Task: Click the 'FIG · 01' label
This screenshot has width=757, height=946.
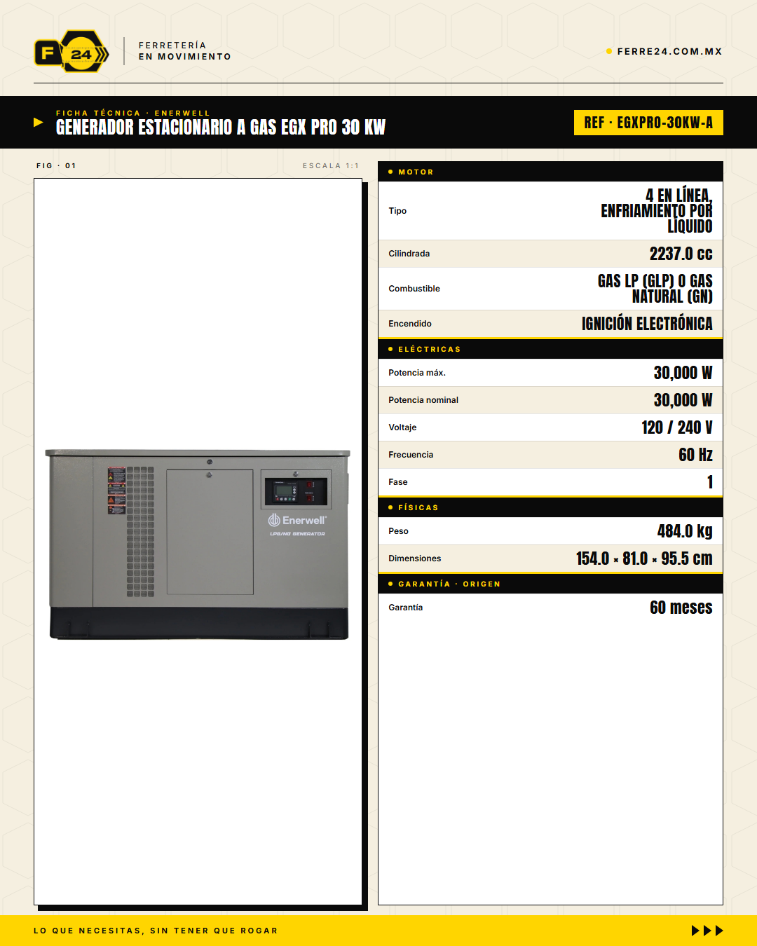Action: tap(56, 166)
